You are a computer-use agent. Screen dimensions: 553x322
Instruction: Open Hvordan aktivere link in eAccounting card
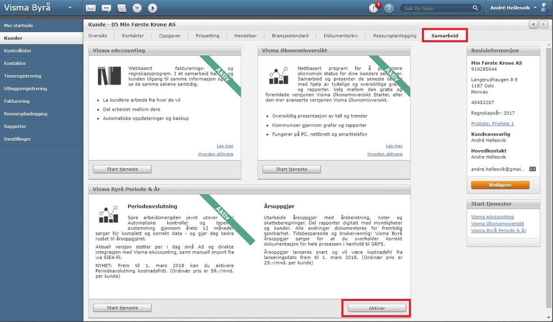(x=215, y=154)
